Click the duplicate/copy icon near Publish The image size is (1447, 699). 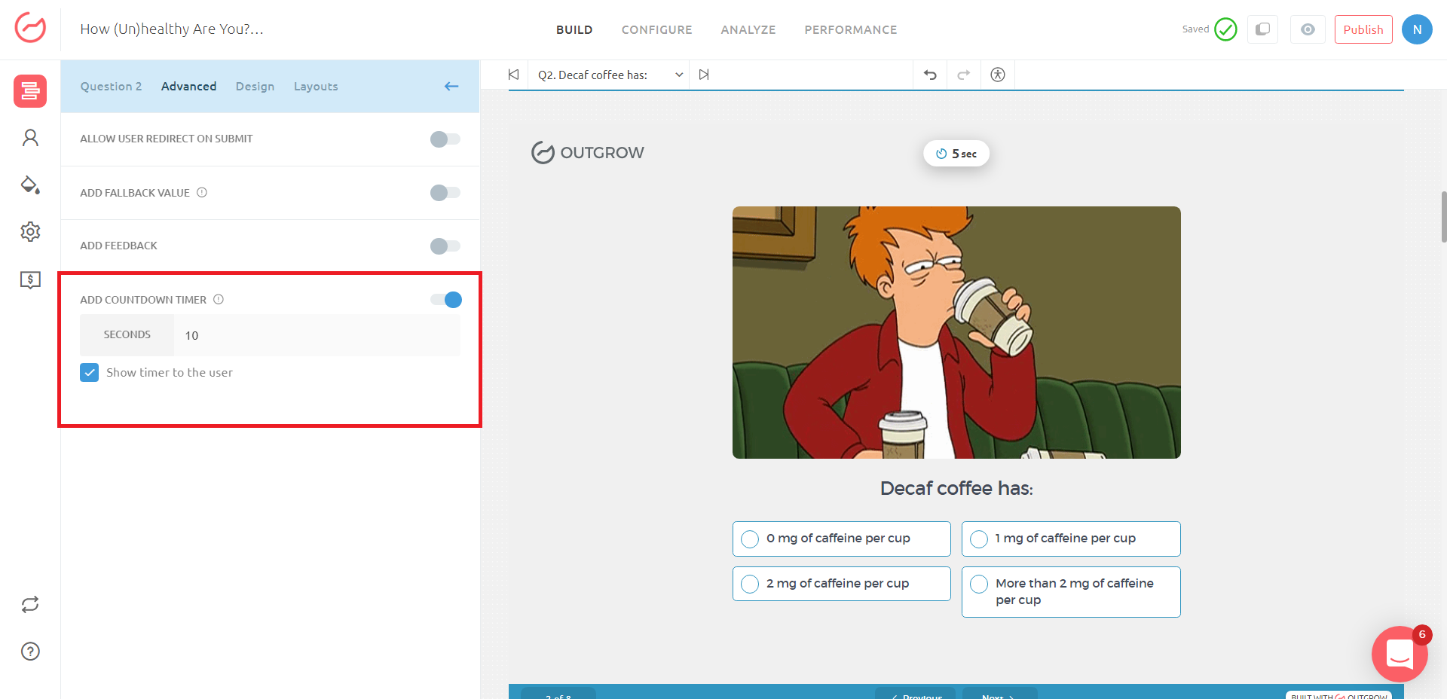click(1262, 29)
